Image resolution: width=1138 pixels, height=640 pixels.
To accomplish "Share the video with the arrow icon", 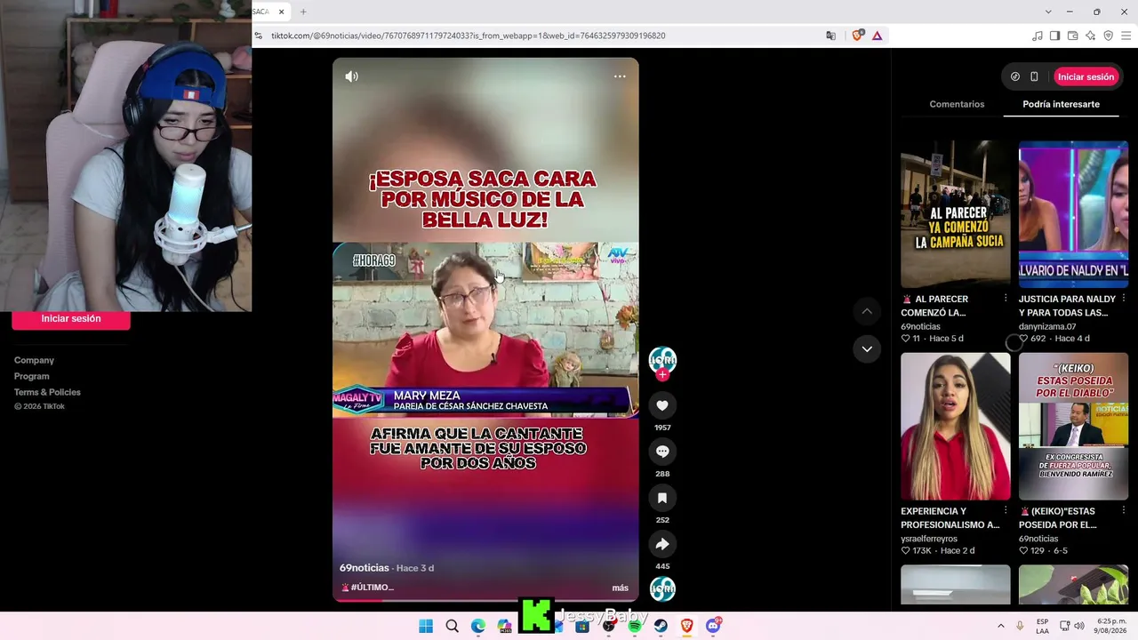I will 662,544.
